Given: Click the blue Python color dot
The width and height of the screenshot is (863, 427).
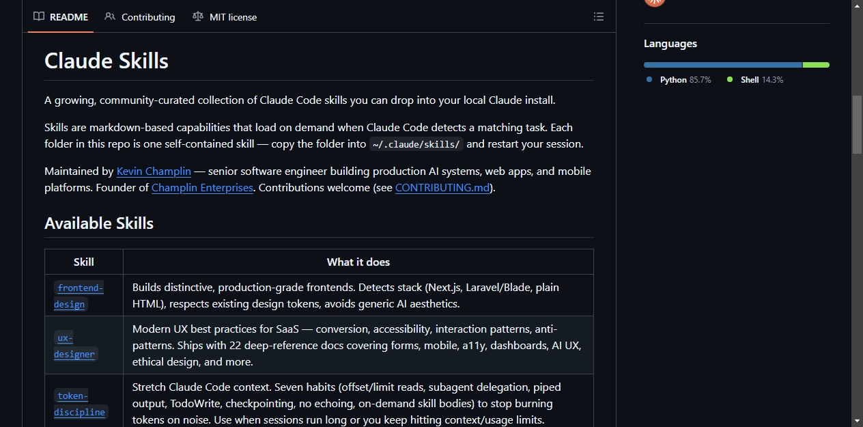Looking at the screenshot, I should pos(649,80).
